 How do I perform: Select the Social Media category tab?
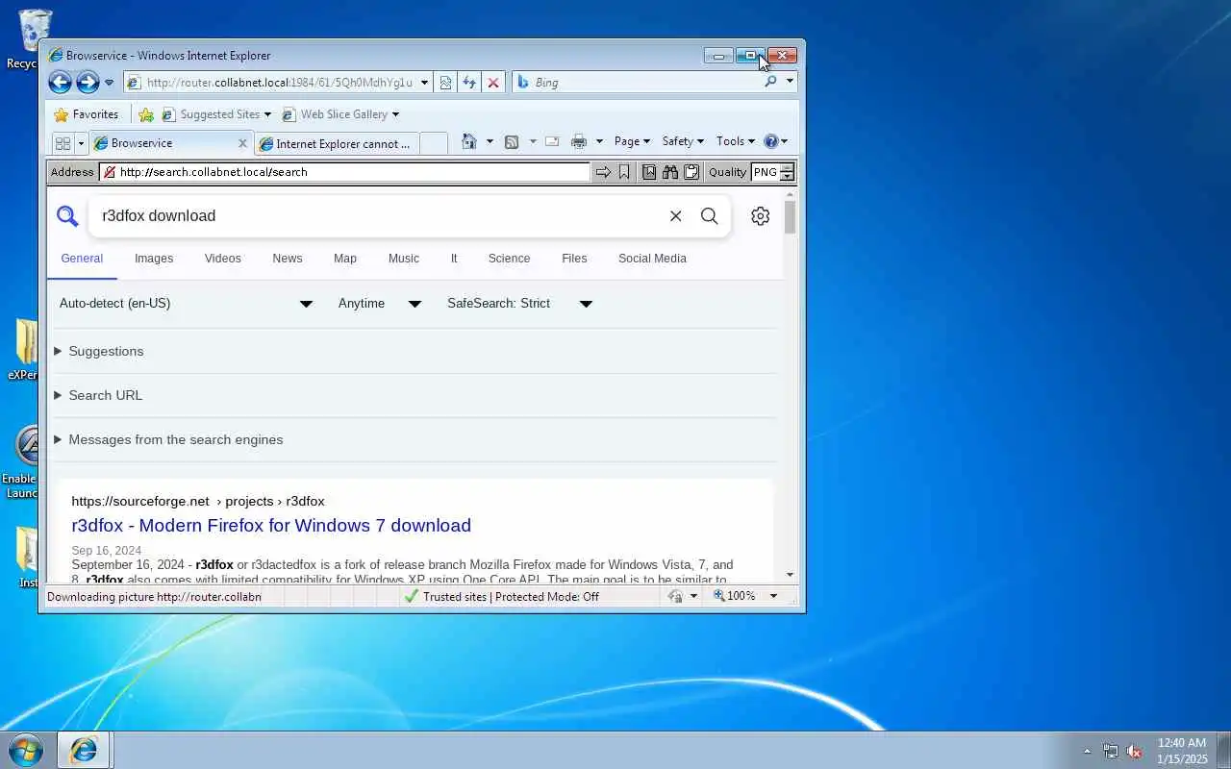point(652,259)
